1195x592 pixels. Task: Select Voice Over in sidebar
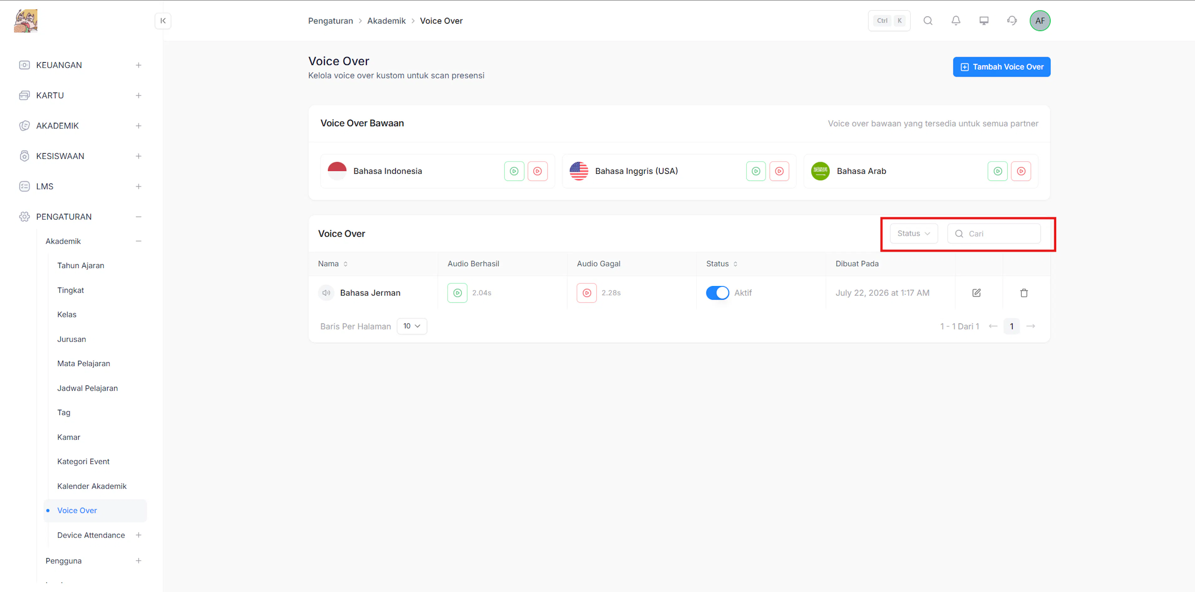[95, 511]
